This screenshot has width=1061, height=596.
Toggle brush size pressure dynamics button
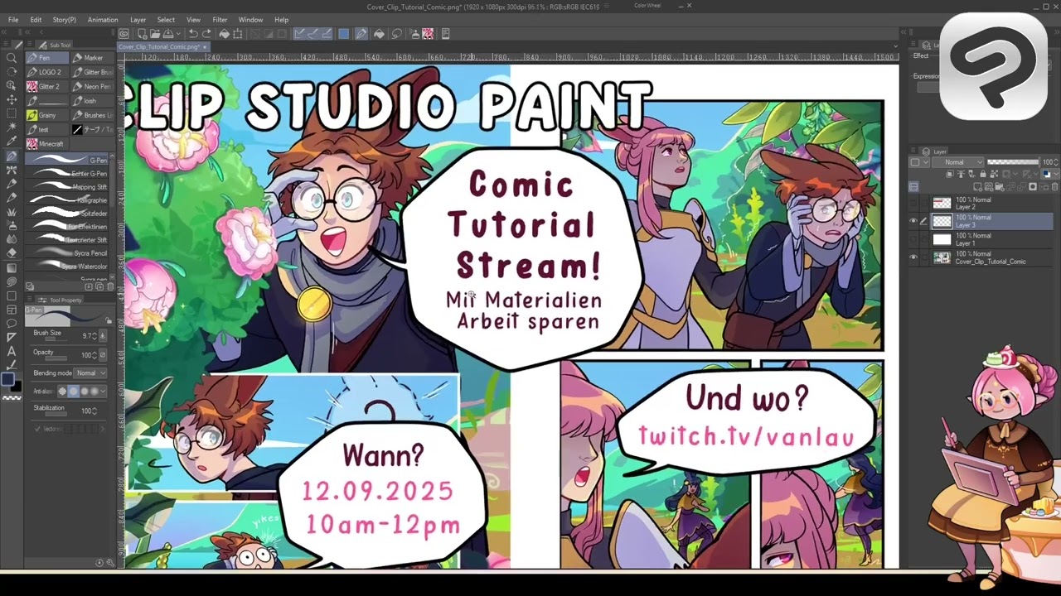coord(103,335)
